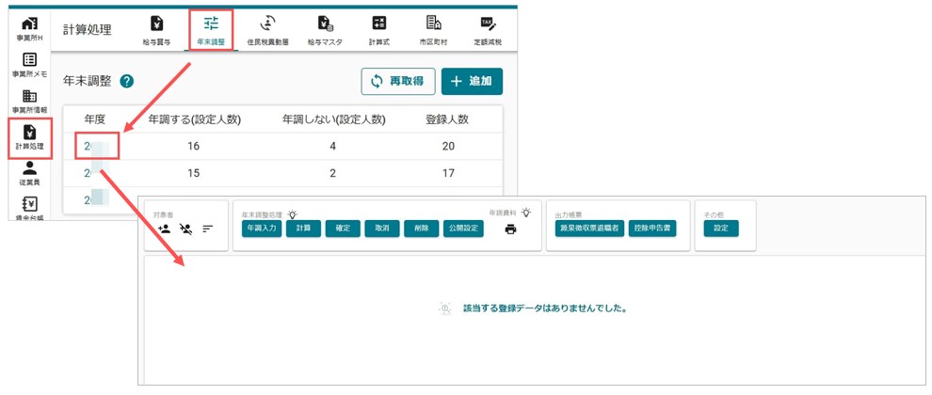The image size is (932, 395).
Task: Click the remove-person icon under 対象者
Action: (185, 229)
